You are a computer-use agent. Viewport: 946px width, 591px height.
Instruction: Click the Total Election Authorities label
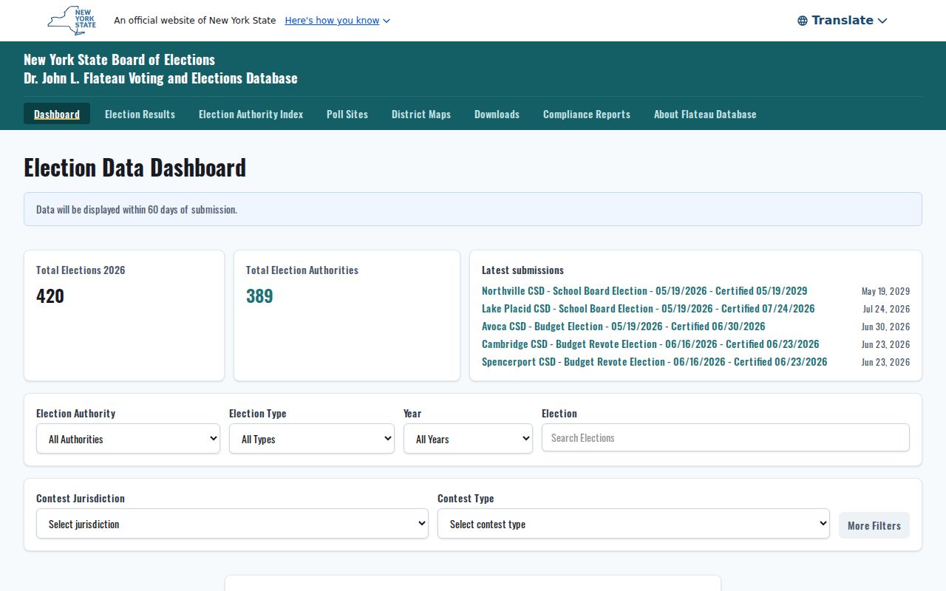coord(302,270)
